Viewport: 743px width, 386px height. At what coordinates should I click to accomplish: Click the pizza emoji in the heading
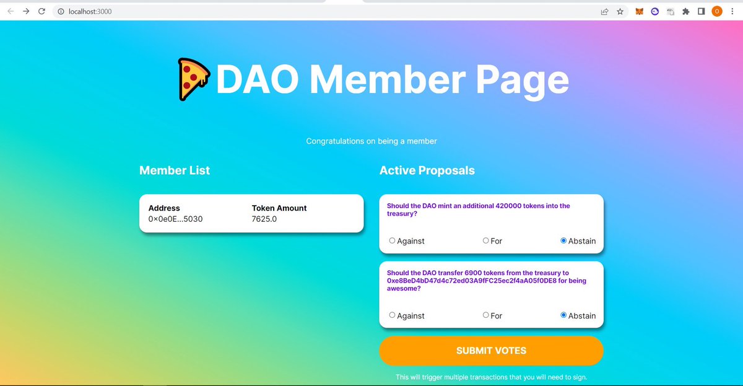[x=193, y=79]
